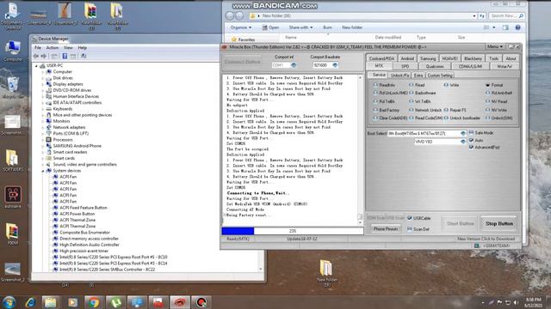
Task: Open Boot Select dropdown
Action: [x=463, y=134]
